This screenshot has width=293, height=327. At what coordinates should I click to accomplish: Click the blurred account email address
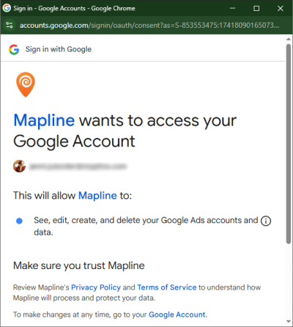coord(78,166)
